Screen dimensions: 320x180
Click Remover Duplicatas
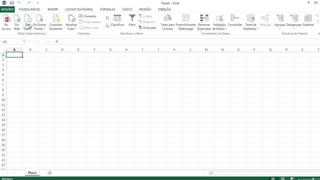click(x=204, y=22)
